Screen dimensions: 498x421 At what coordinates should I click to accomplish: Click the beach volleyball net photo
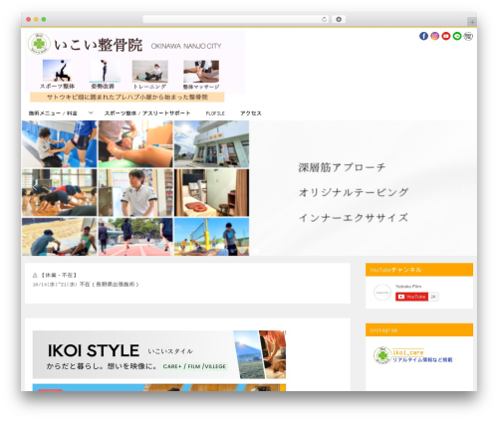[x=211, y=237]
